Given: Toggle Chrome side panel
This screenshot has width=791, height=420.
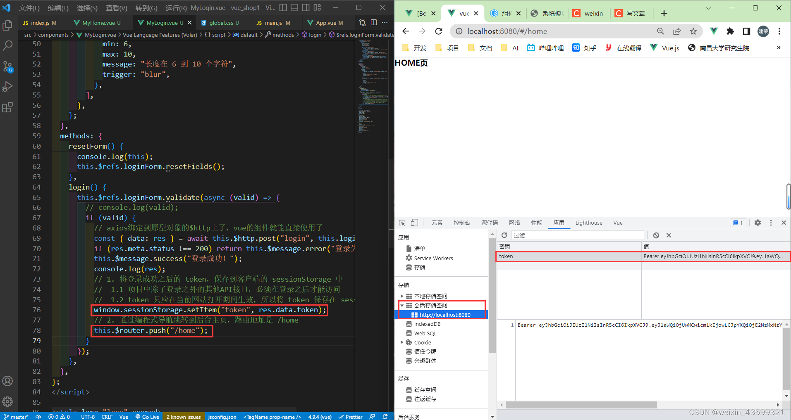Looking at the screenshot, I should 746,31.
